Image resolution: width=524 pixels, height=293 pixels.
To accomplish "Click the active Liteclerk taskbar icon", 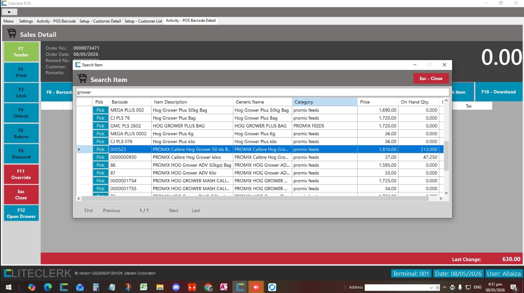I will click(240, 287).
